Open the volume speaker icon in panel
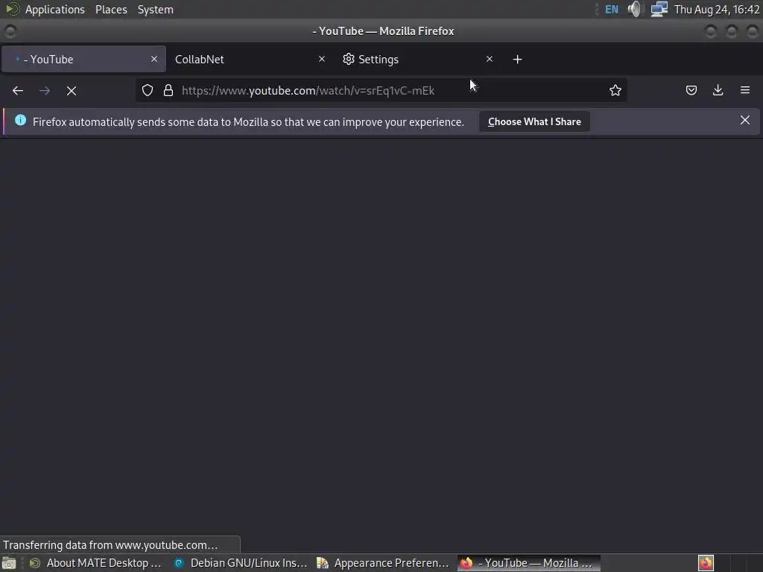This screenshot has width=763, height=572. (x=635, y=9)
